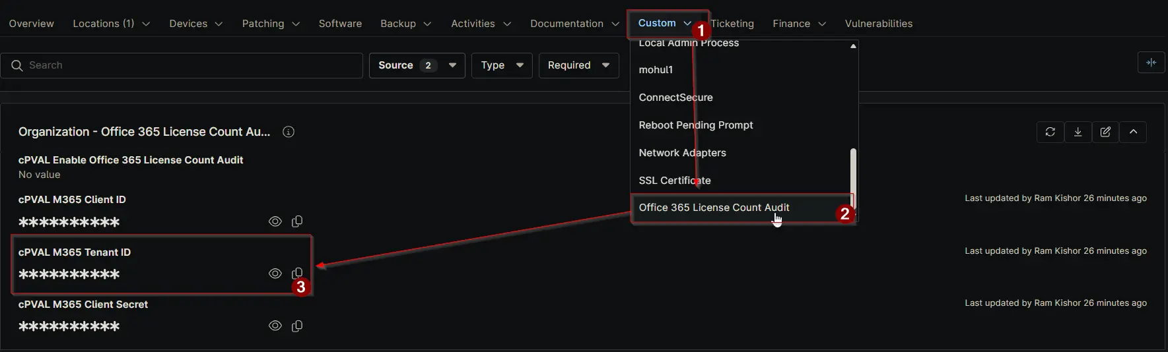1168x352 pixels.
Task: Select Office 365 License Count Audit menu item
Action: (x=714, y=208)
